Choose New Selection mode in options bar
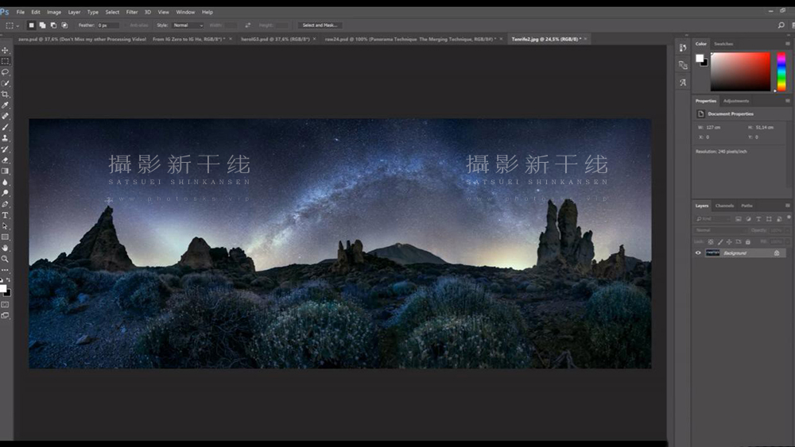This screenshot has width=795, height=447. click(32, 25)
